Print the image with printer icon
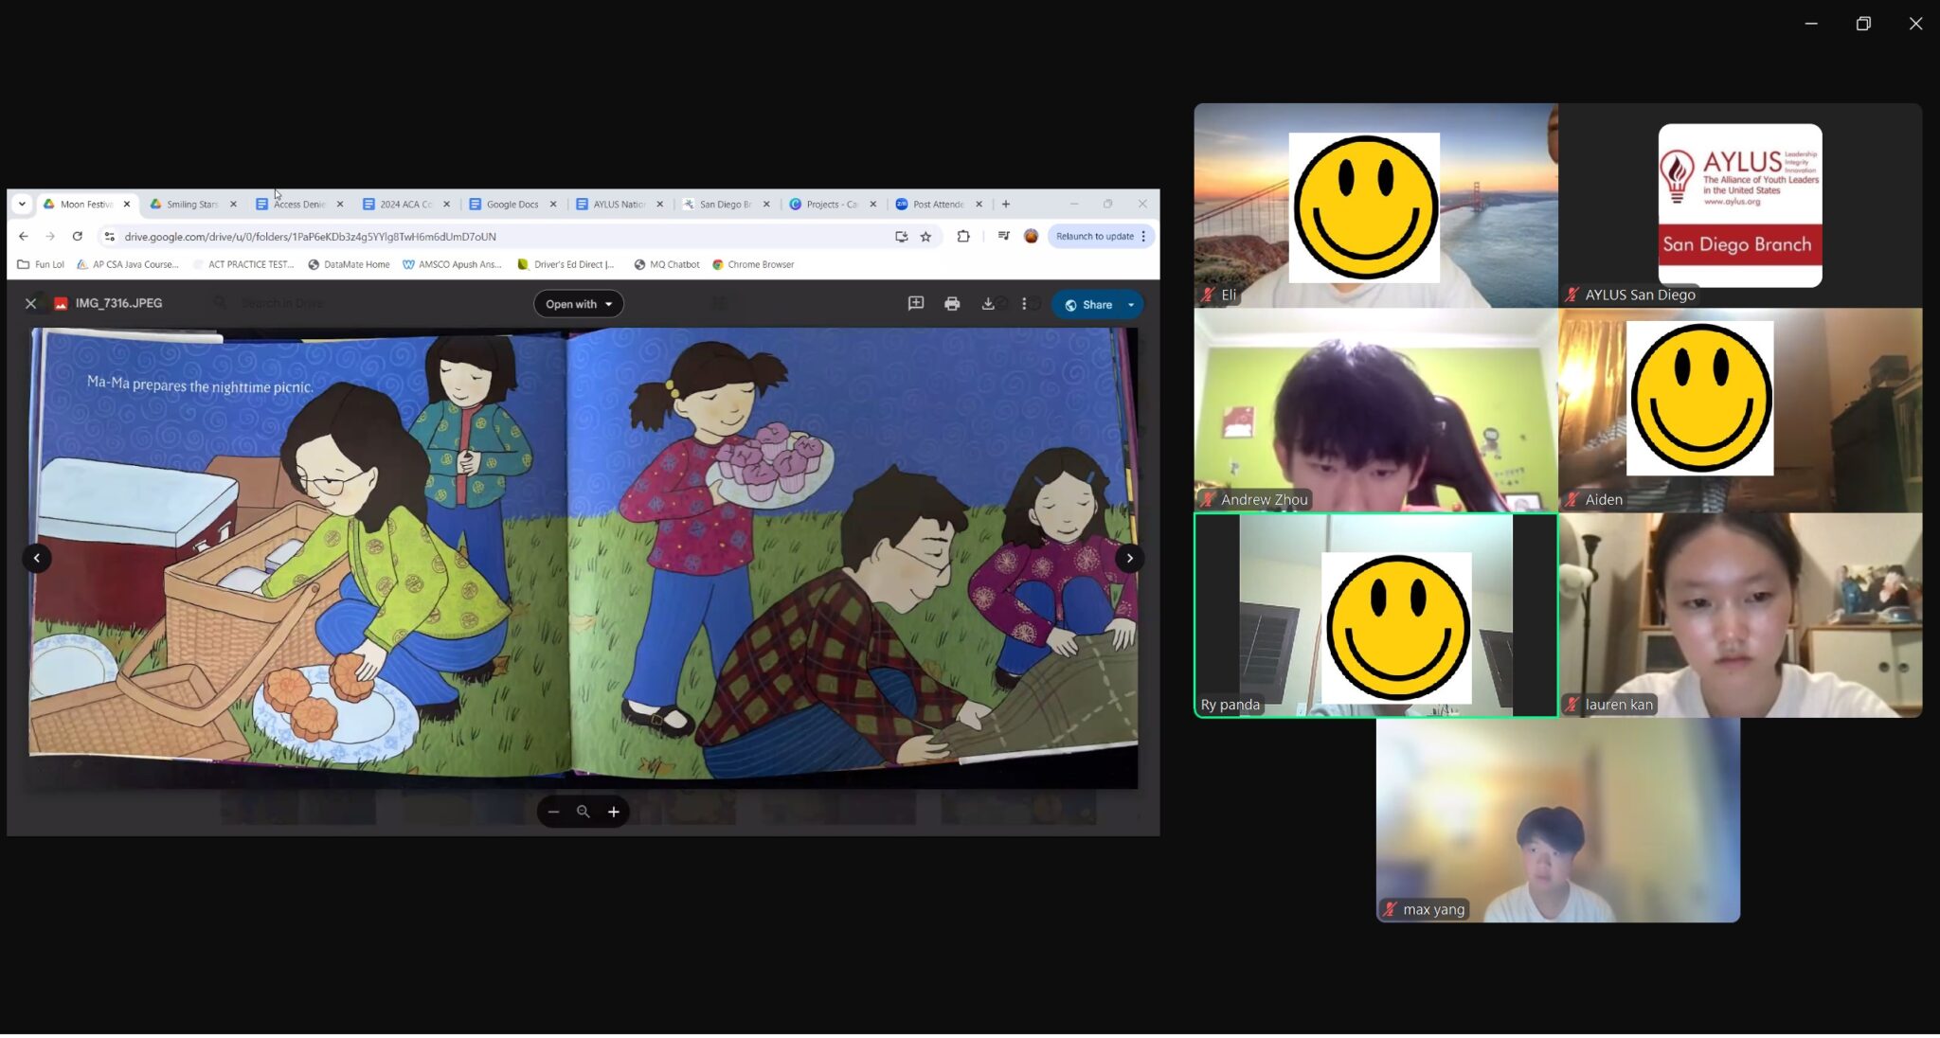 click(x=952, y=304)
